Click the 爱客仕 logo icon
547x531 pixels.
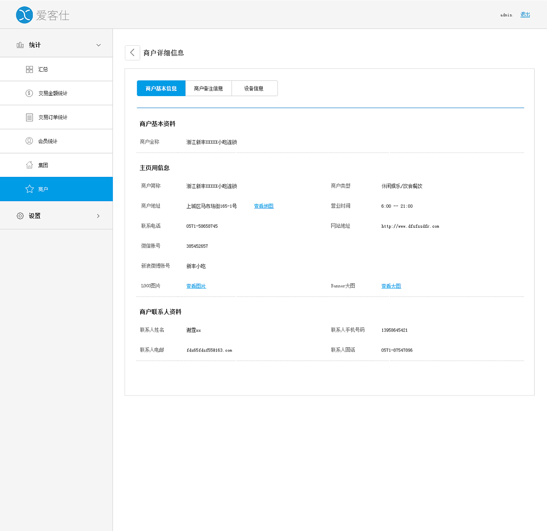pyautogui.click(x=24, y=15)
